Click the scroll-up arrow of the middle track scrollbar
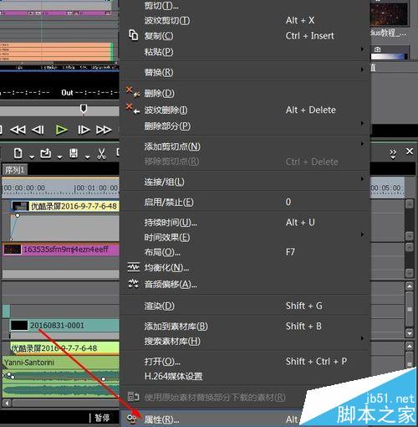Image resolution: width=418 pixels, height=427 pixels. click(x=410, y=286)
